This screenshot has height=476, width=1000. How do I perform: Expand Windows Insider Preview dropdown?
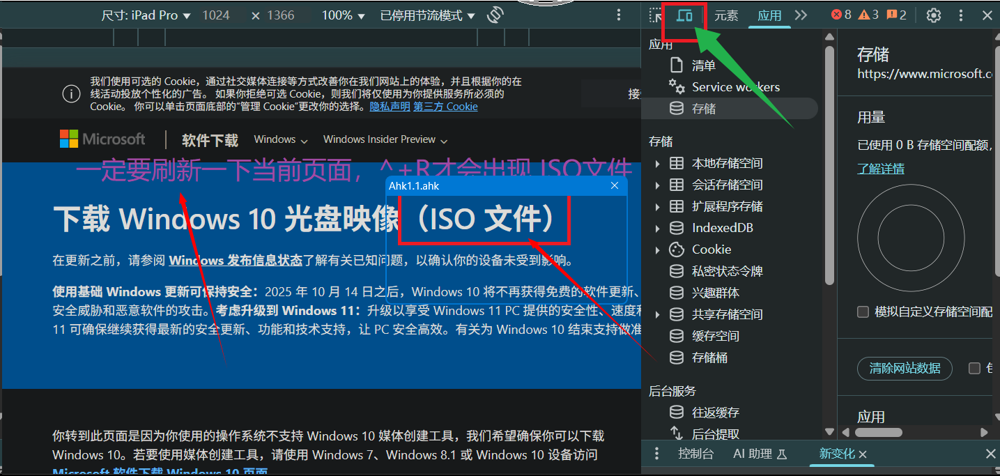click(385, 139)
